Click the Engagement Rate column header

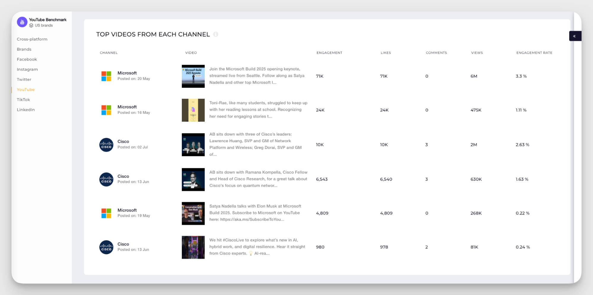coord(534,53)
